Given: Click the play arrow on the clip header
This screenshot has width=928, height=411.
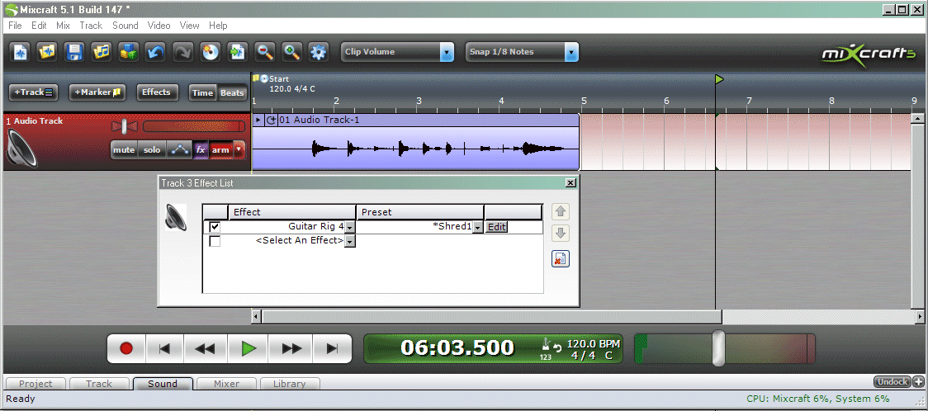Looking at the screenshot, I should pyautogui.click(x=258, y=120).
